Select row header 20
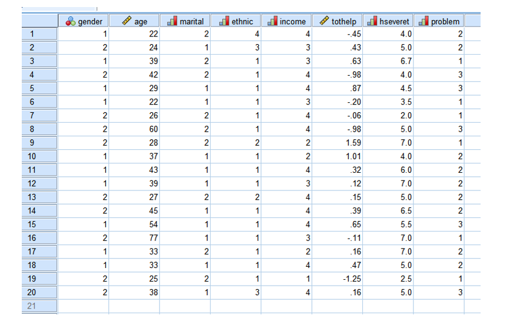 pos(39,293)
